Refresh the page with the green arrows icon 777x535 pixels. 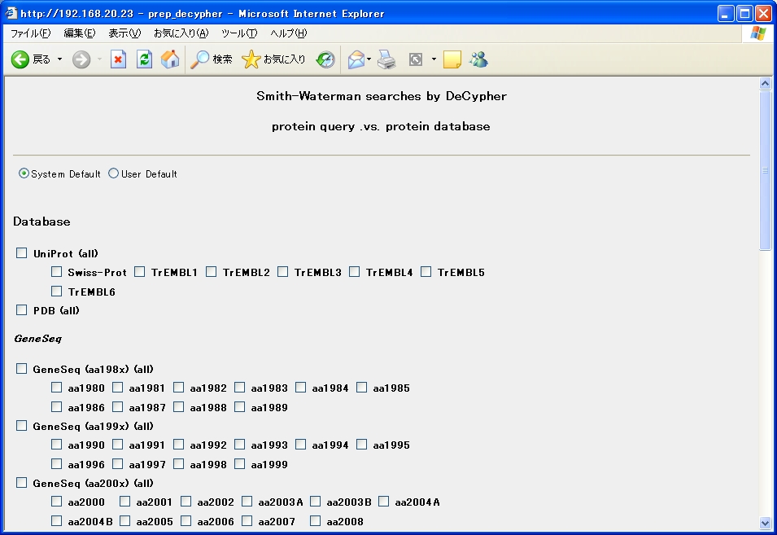click(x=144, y=59)
